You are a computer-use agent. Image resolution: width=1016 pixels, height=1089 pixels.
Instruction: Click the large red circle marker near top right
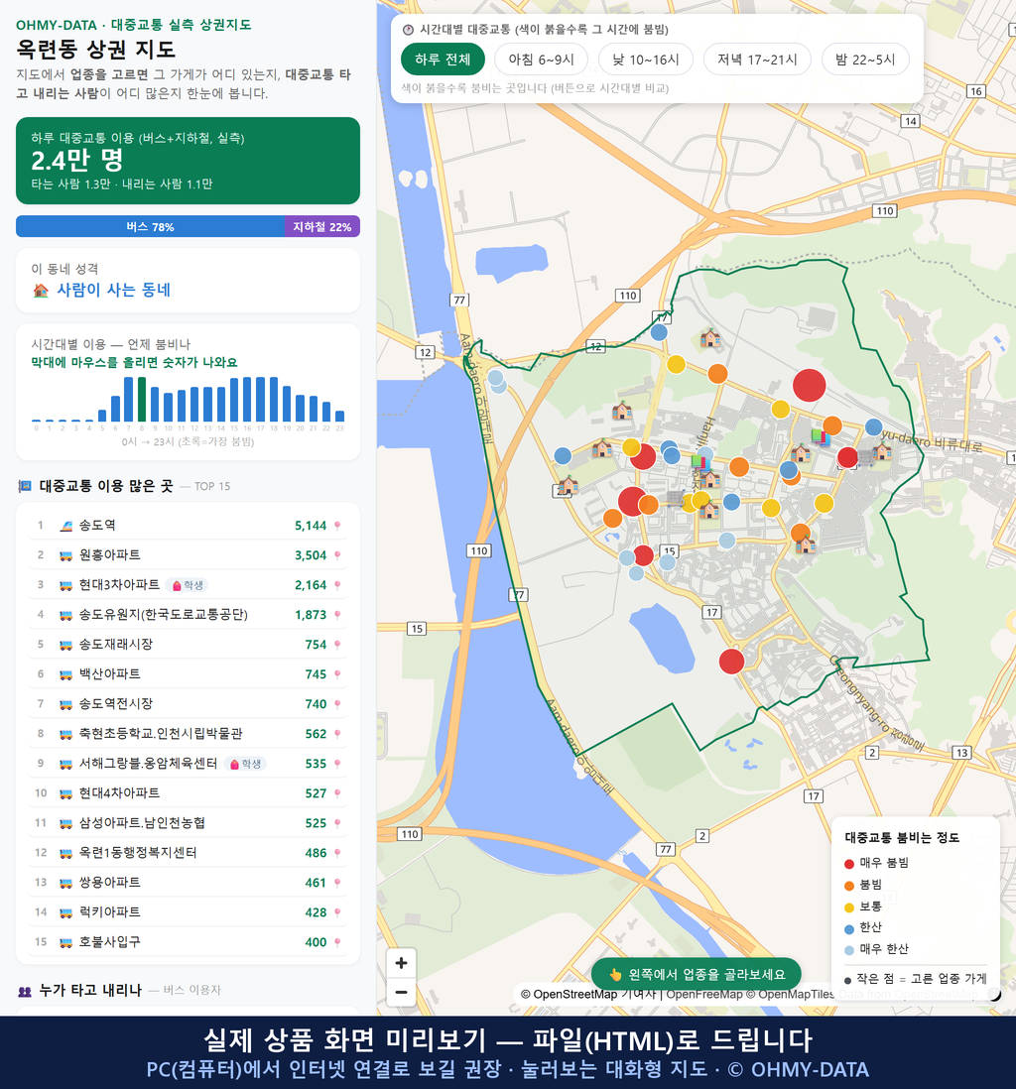point(809,386)
